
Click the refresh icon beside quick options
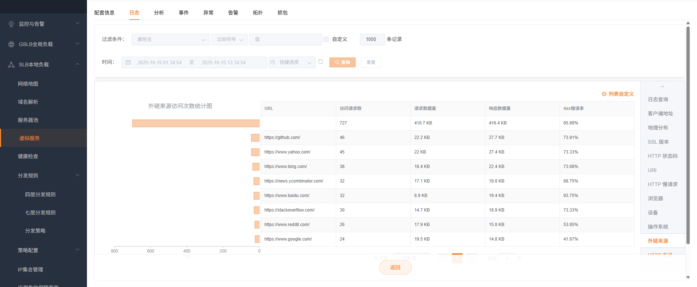(x=320, y=62)
